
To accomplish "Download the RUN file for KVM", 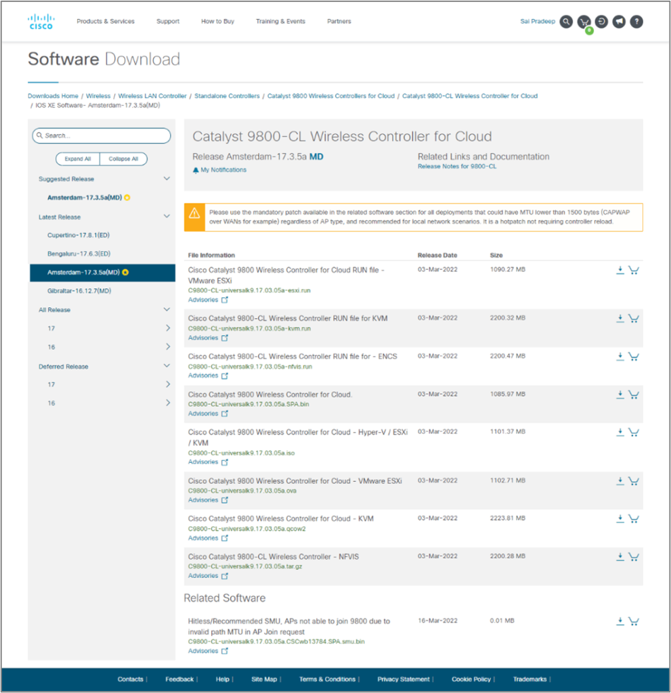I will (620, 318).
